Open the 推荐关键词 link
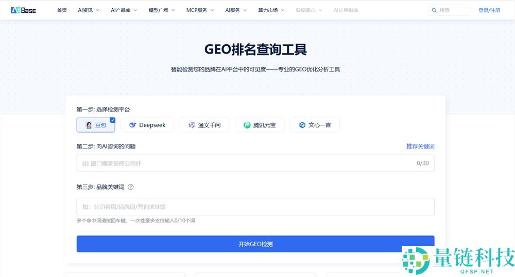This screenshot has height=277, width=515. (420, 146)
